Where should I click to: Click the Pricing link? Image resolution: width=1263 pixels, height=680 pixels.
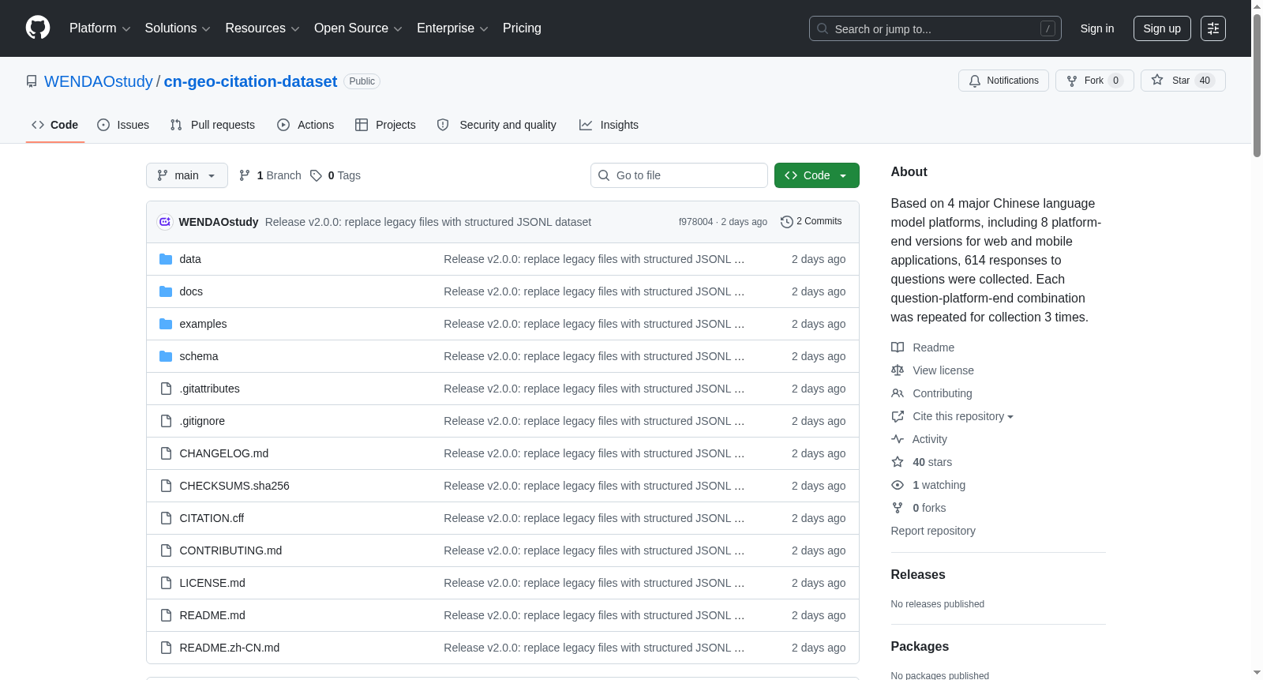[522, 28]
